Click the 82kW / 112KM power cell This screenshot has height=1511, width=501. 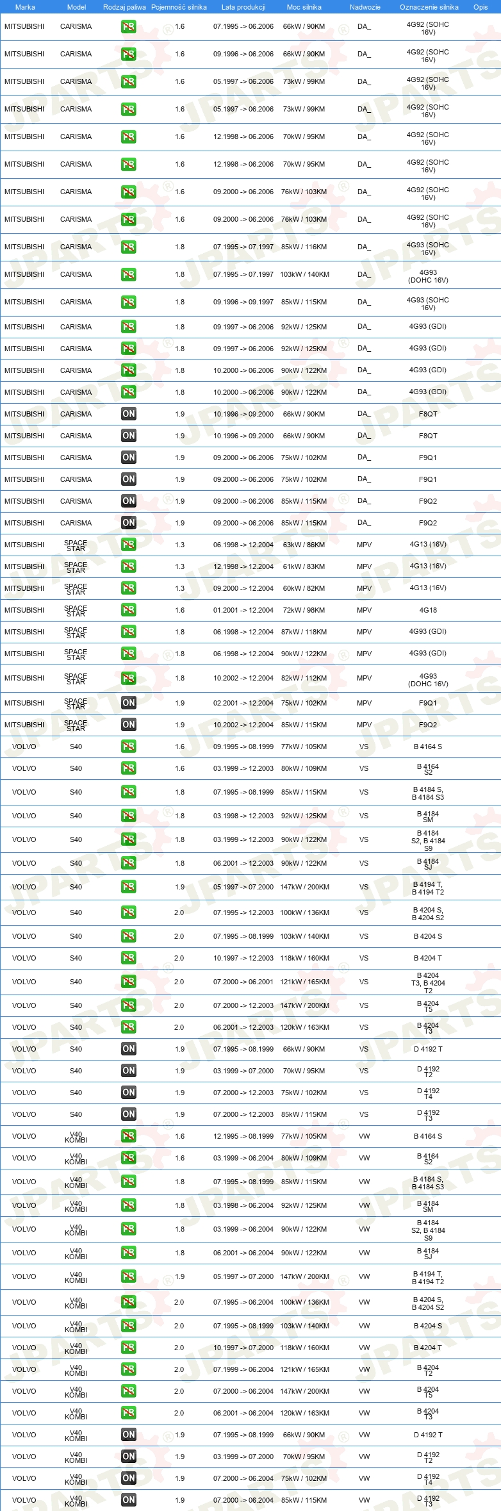point(304,679)
